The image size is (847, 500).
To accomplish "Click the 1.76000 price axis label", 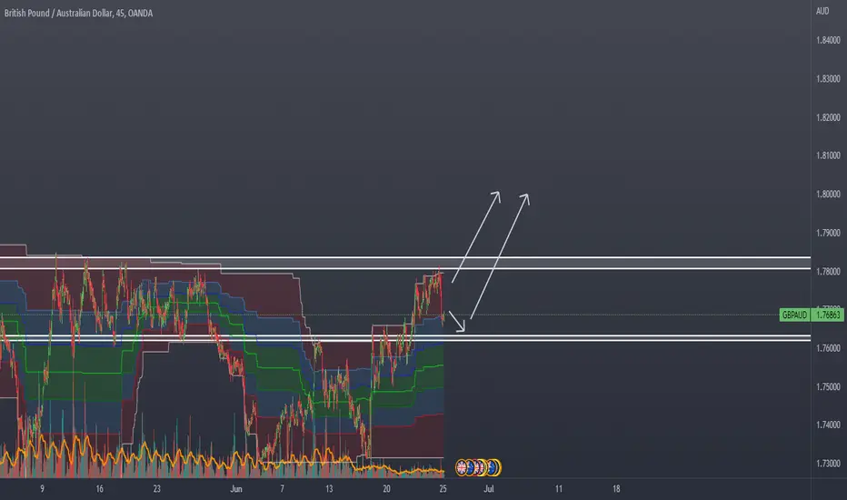I will pos(828,348).
